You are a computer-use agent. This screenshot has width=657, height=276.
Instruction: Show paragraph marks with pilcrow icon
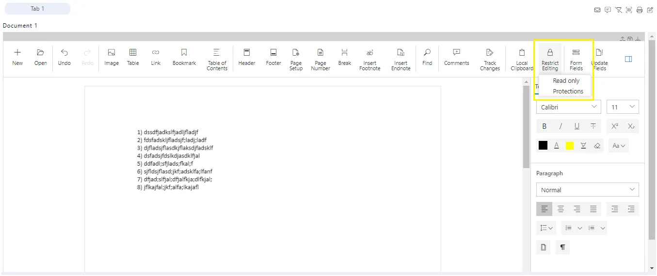562,247
